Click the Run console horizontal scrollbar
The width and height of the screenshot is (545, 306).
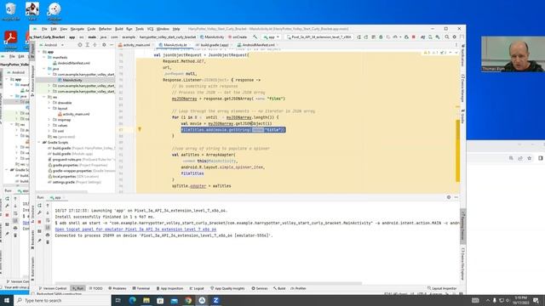[x=209, y=283]
